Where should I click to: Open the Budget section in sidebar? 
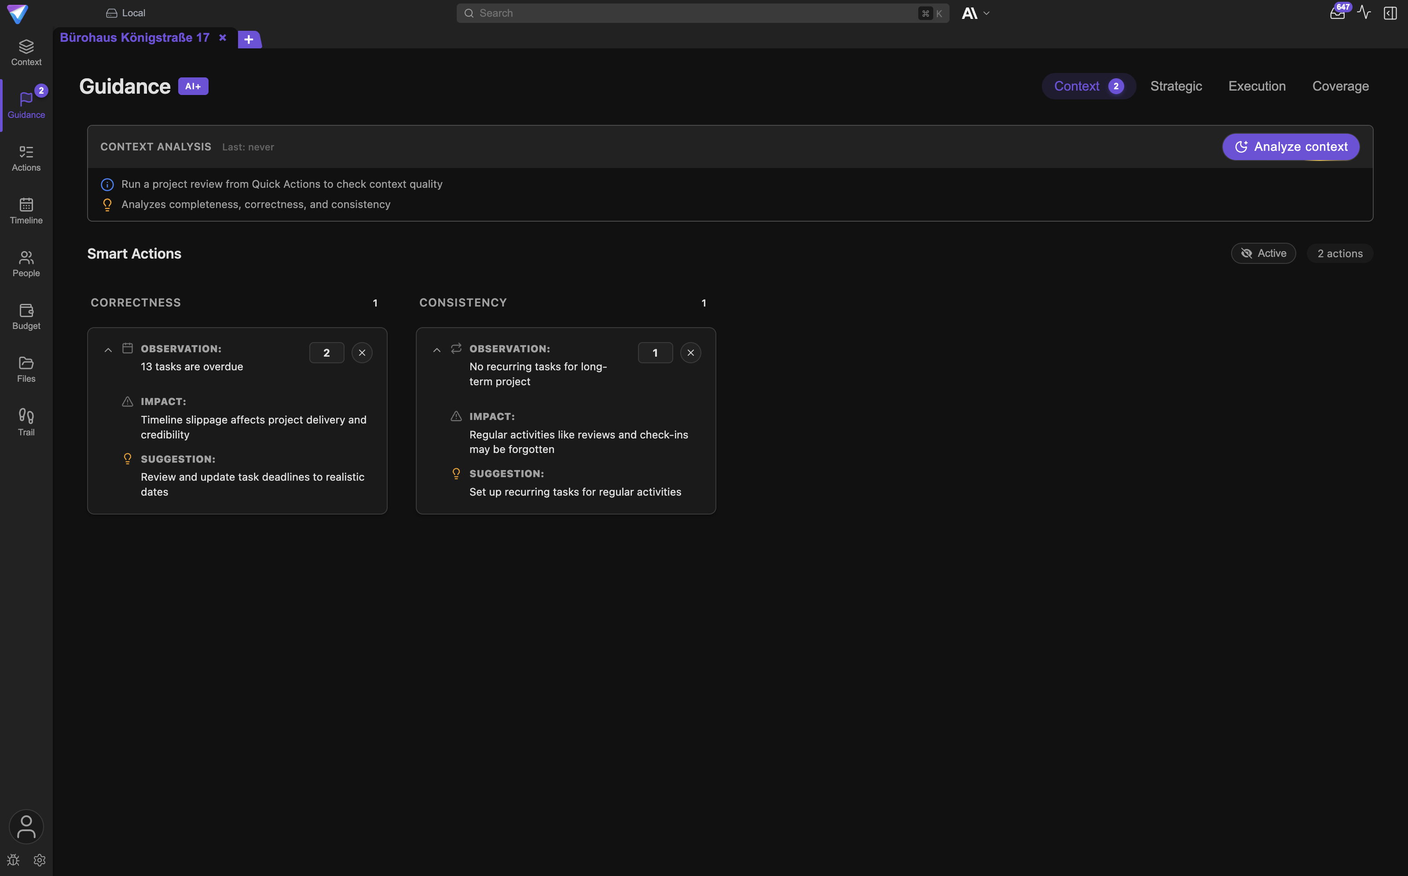[26, 316]
